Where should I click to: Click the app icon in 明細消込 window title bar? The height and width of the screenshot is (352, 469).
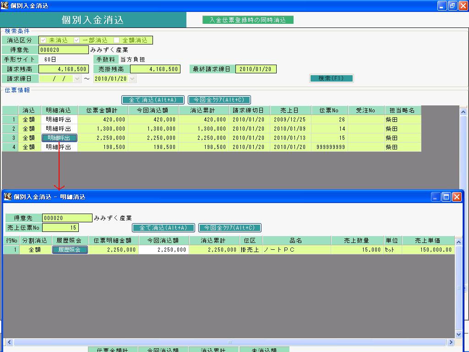tap(8, 197)
